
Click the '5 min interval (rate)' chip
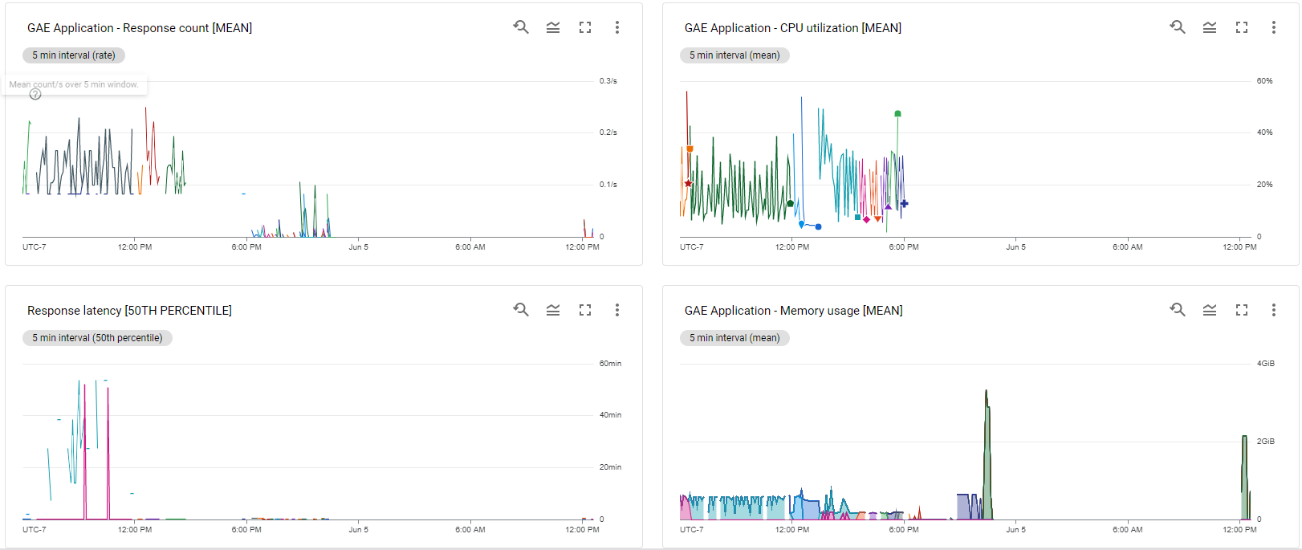coord(74,55)
